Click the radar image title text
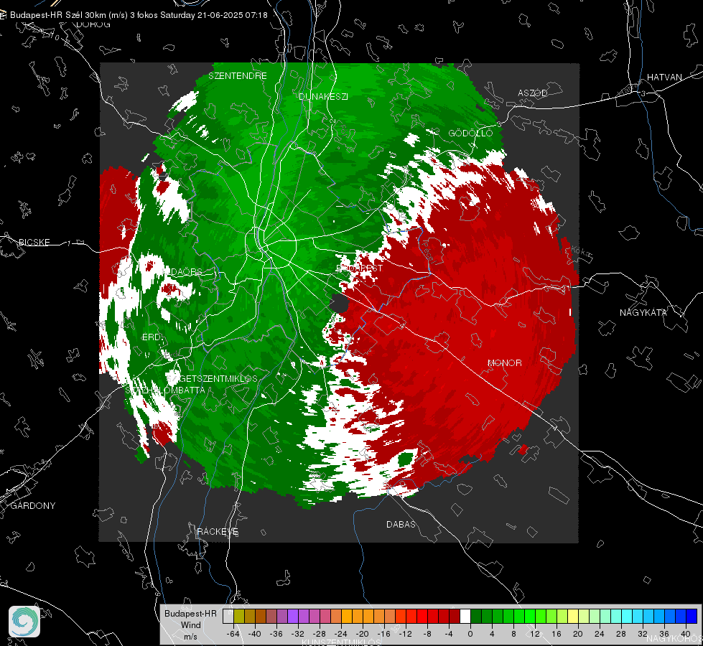The width and height of the screenshot is (703, 646). [139, 15]
